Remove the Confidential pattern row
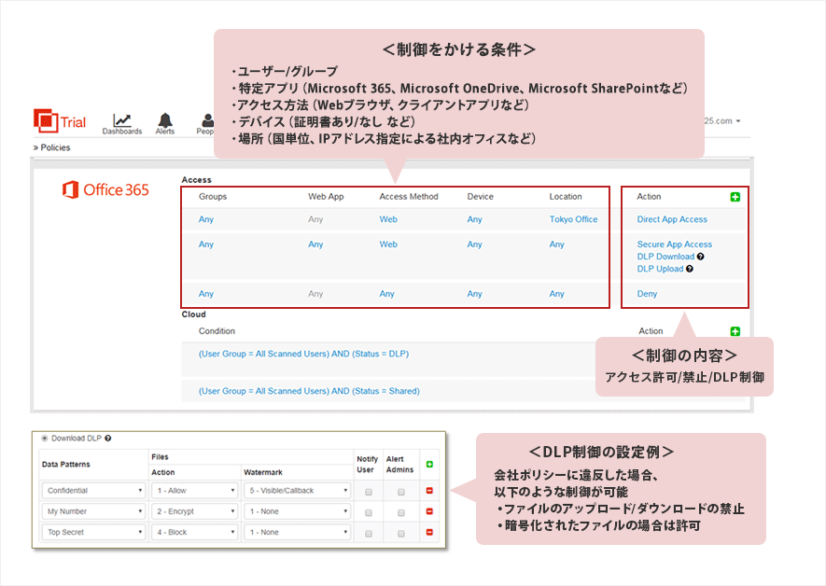 point(429,491)
